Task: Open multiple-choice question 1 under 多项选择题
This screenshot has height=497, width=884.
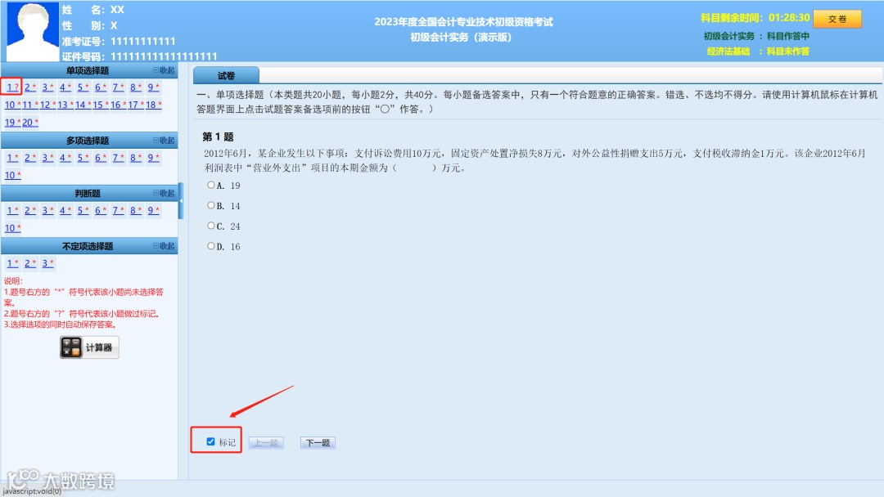Action: pyautogui.click(x=12, y=158)
